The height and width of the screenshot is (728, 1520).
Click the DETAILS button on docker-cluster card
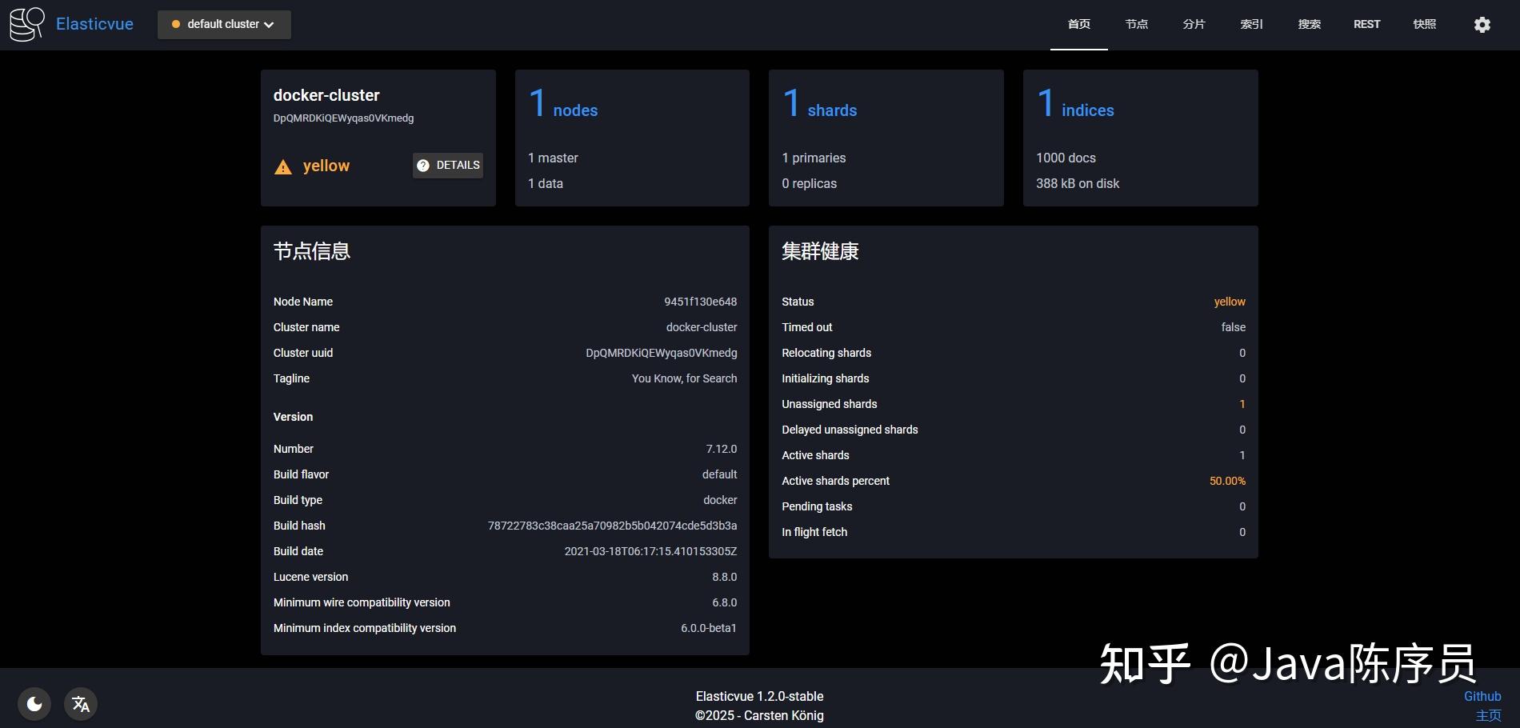[447, 165]
